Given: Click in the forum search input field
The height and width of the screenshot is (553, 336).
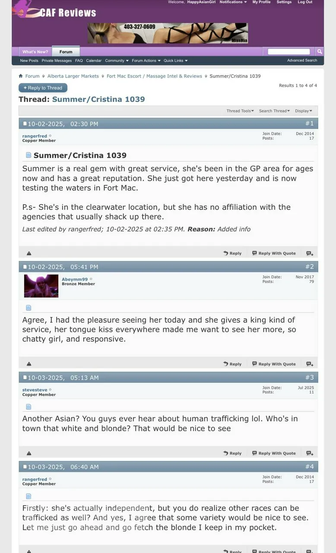Looking at the screenshot, I should click(288, 51).
